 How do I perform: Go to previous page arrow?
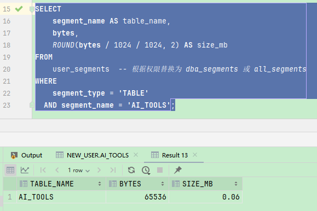point(57,170)
